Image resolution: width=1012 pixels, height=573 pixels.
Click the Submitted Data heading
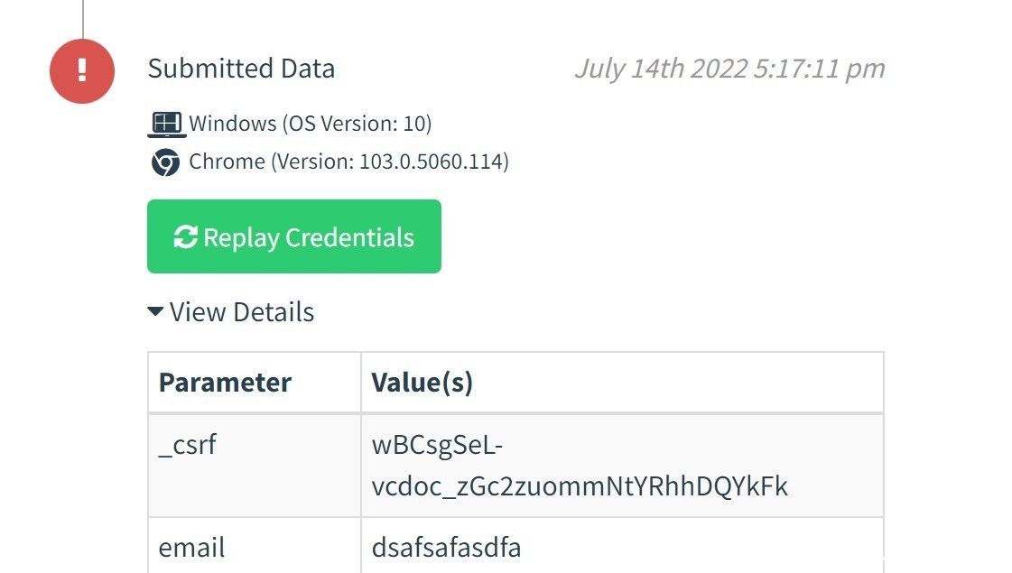241,69
